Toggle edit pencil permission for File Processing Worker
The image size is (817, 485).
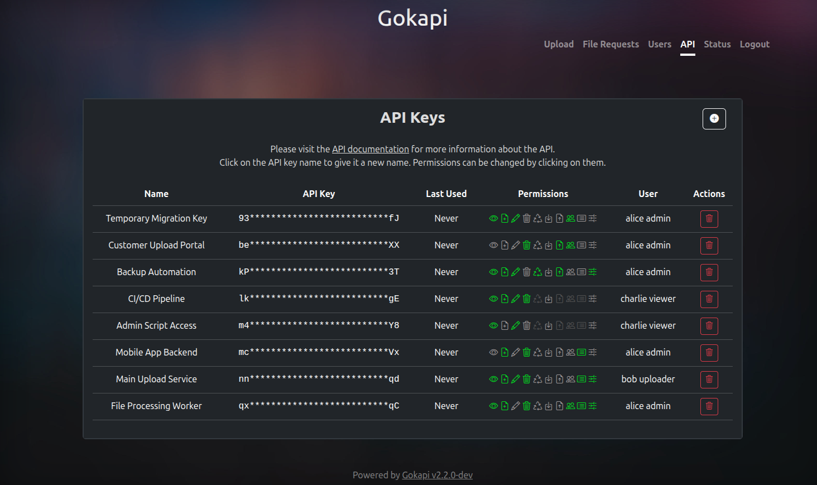point(516,406)
